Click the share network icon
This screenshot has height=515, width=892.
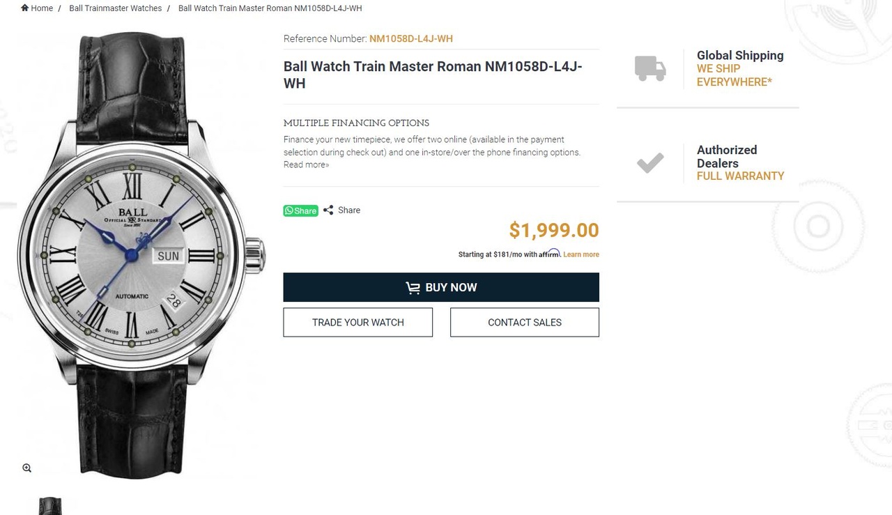pos(328,210)
